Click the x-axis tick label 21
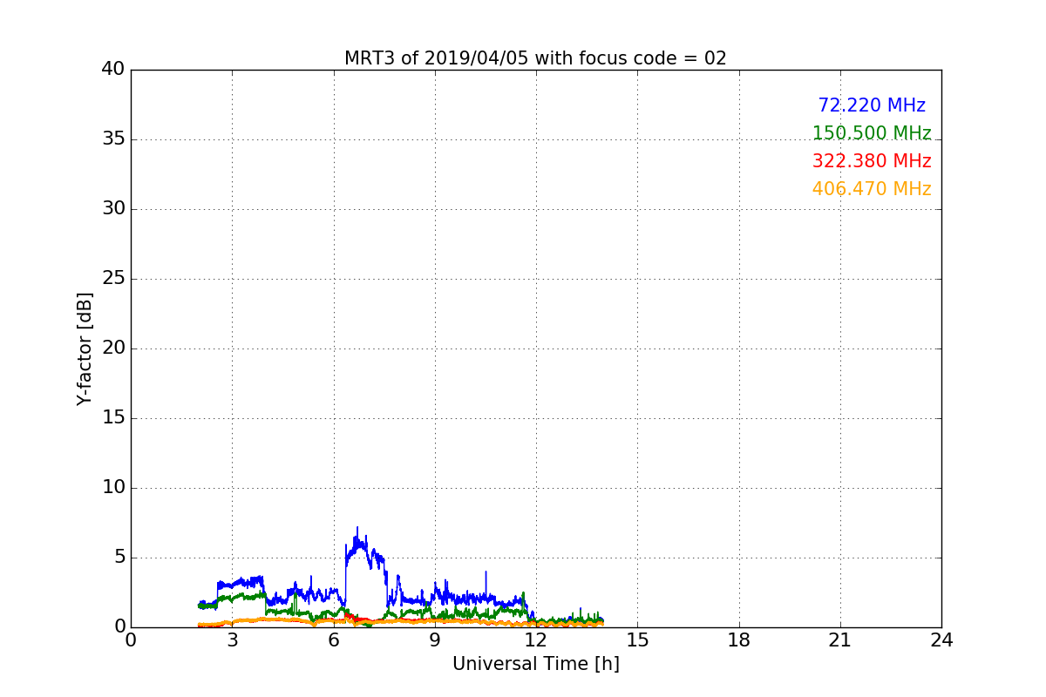1046x697 pixels. tap(840, 640)
